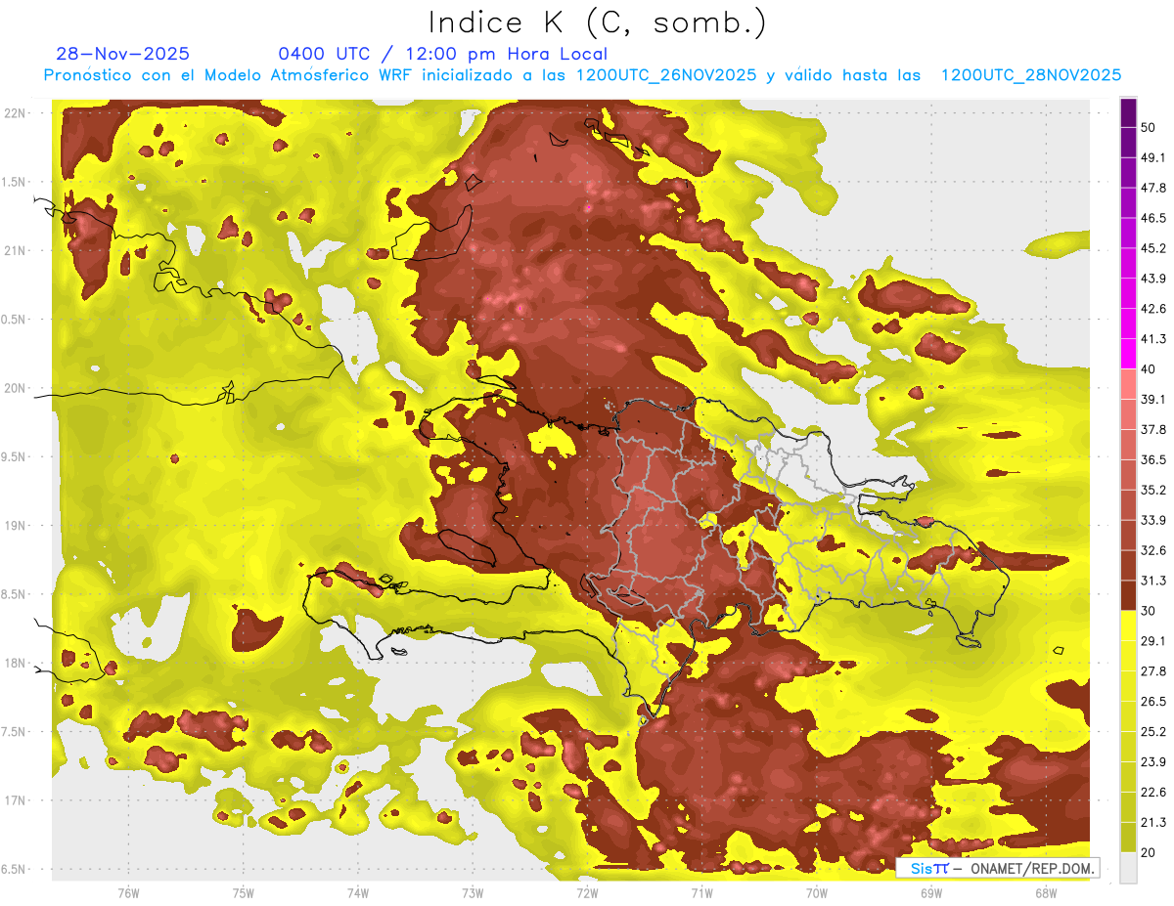Click the '42.6' colorbar value
1174x906 pixels.
point(1153,309)
